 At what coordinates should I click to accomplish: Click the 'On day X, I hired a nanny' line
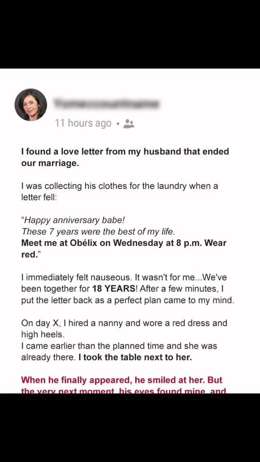pyautogui.click(x=124, y=323)
